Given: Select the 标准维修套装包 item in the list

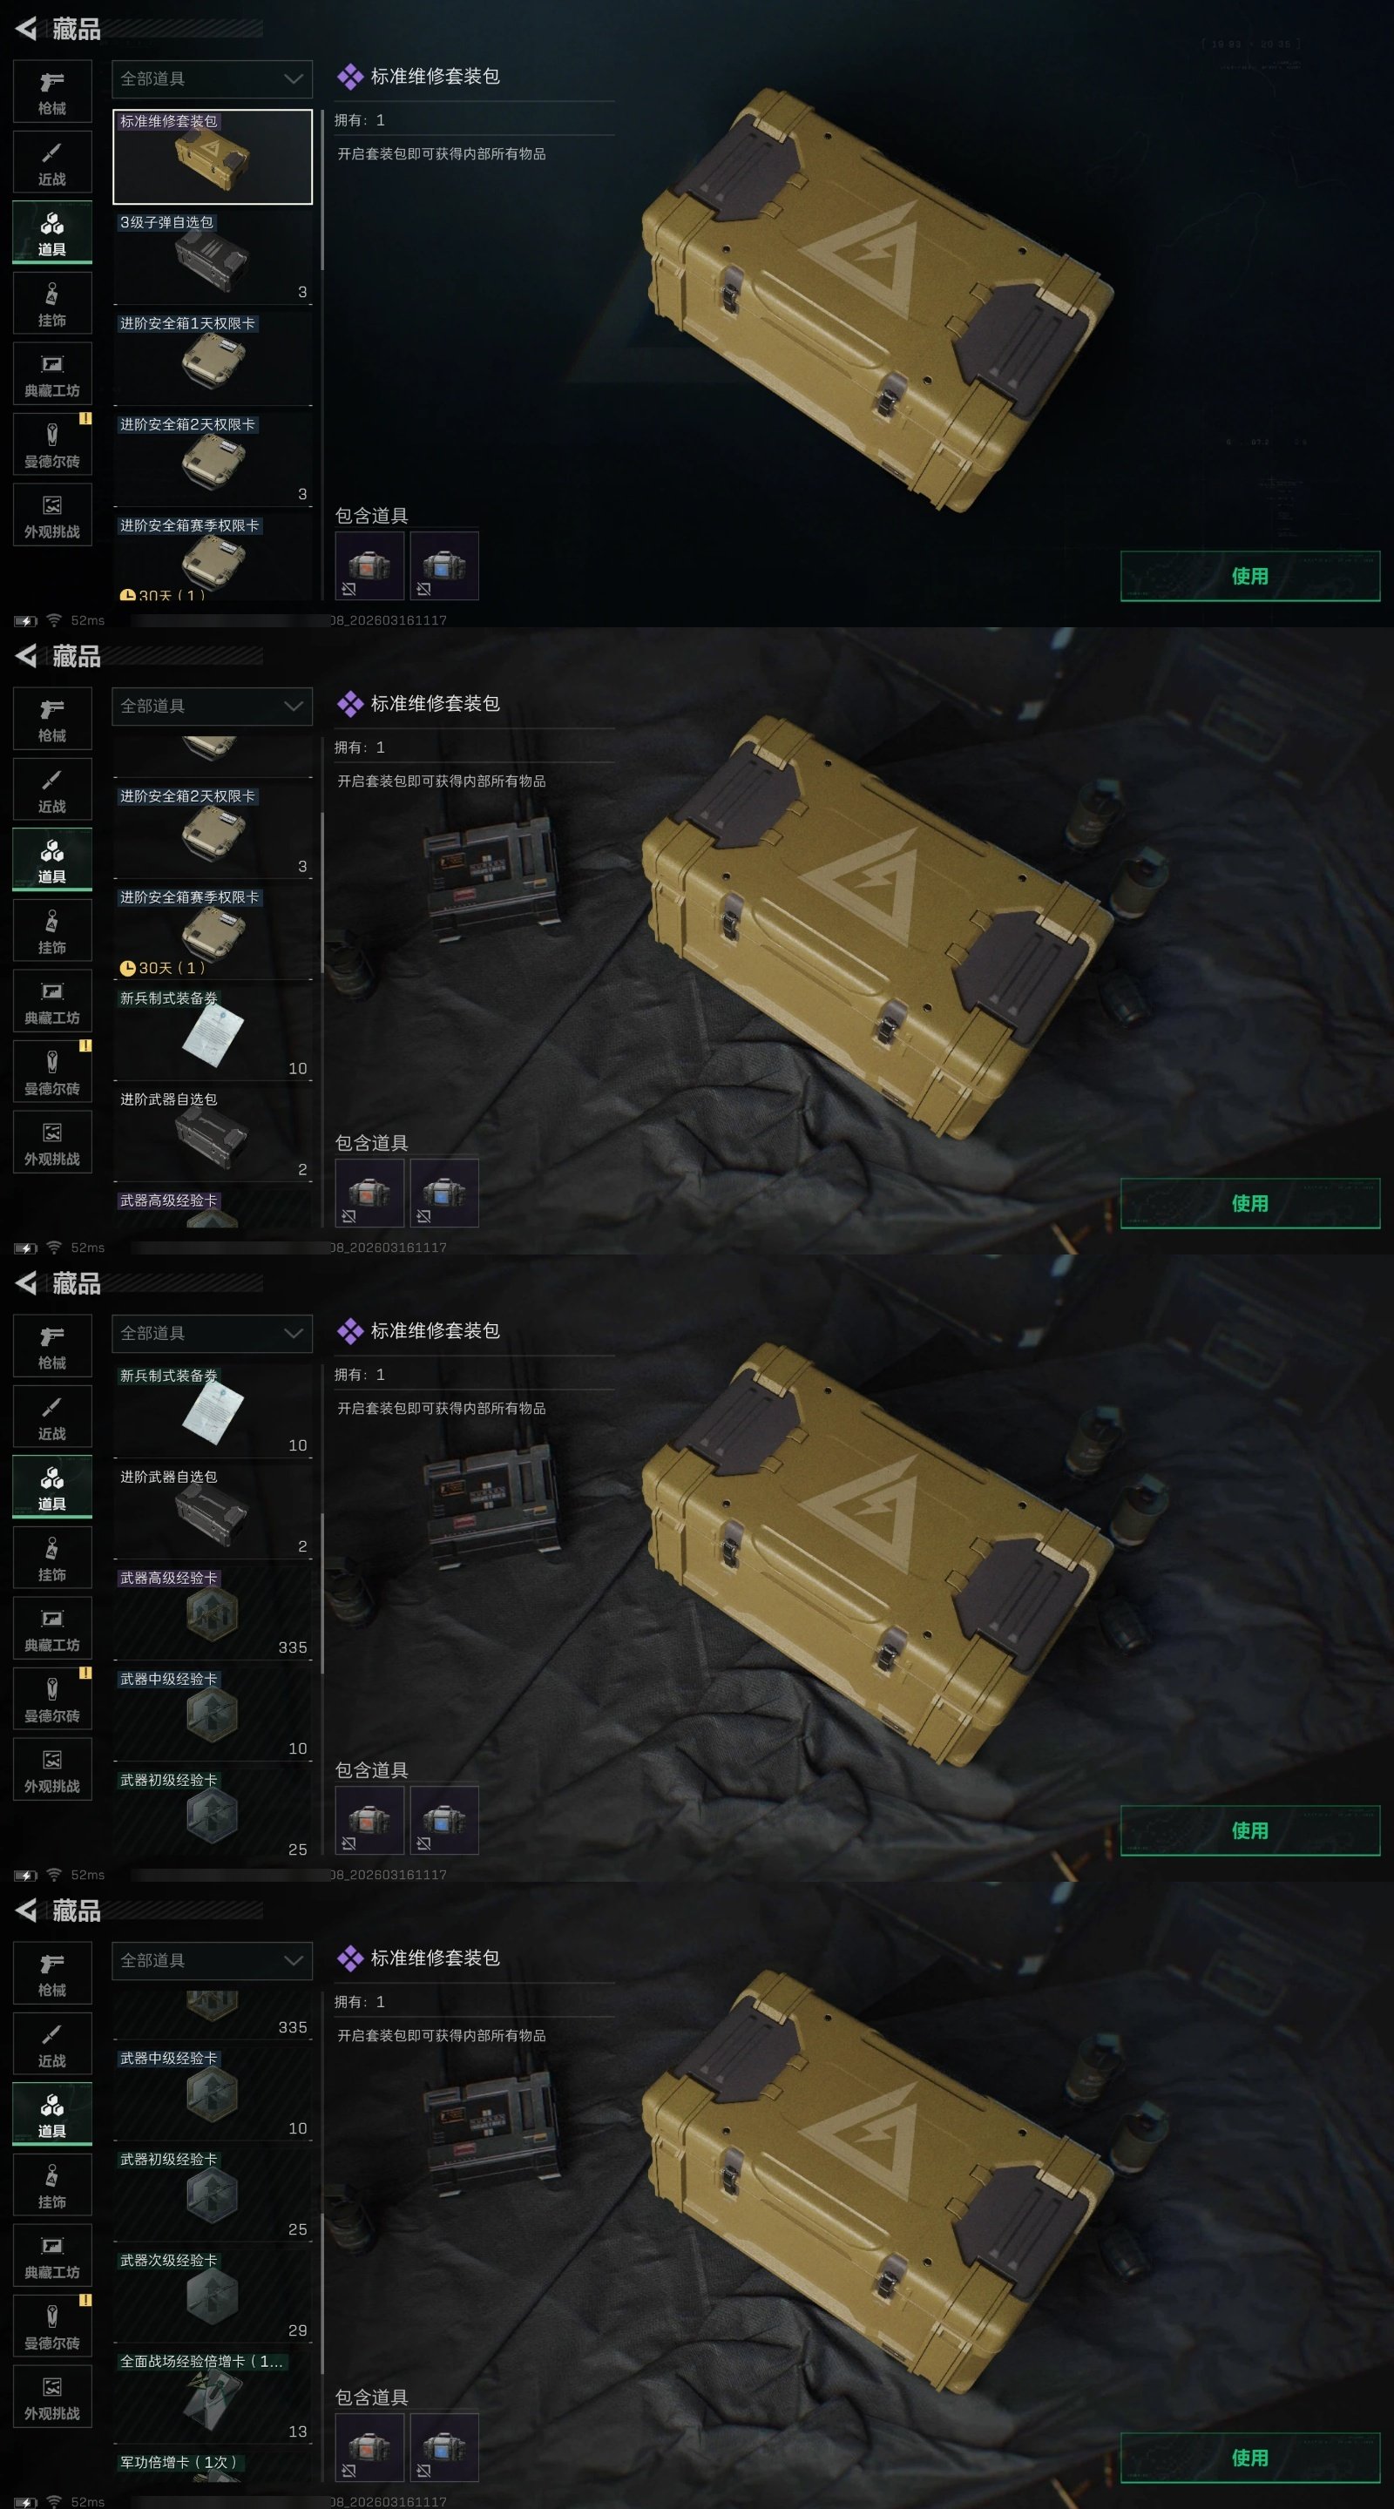Looking at the screenshot, I should coord(213,156).
